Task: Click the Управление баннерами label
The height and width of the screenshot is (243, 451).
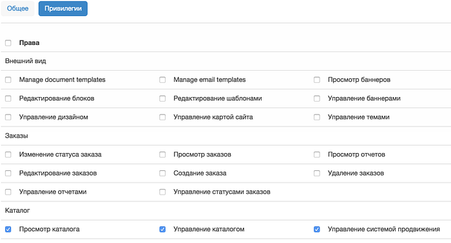Action: click(364, 98)
